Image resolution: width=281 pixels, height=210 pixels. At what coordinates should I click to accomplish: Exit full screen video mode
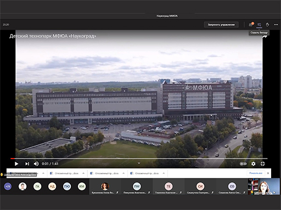click(x=263, y=164)
